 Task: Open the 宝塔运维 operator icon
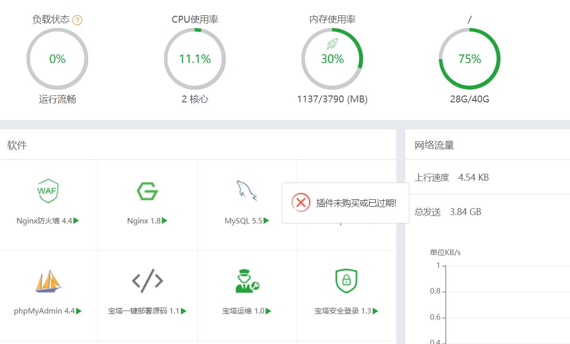pos(247,281)
